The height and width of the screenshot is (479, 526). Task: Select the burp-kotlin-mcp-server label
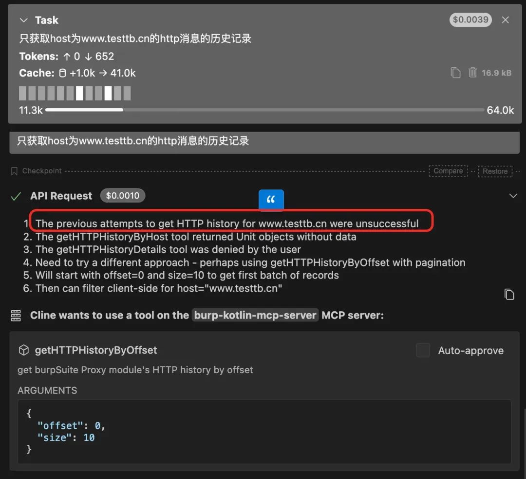coord(255,315)
